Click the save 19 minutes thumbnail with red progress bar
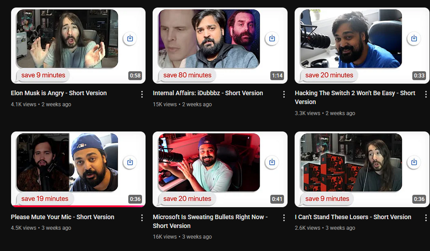The width and height of the screenshot is (430, 251). [78, 169]
